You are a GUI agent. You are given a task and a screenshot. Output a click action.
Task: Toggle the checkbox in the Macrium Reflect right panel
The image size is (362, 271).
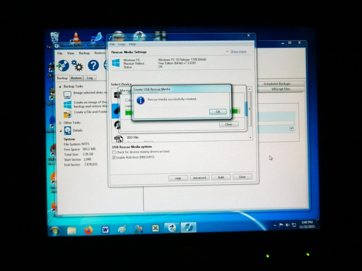291,129
